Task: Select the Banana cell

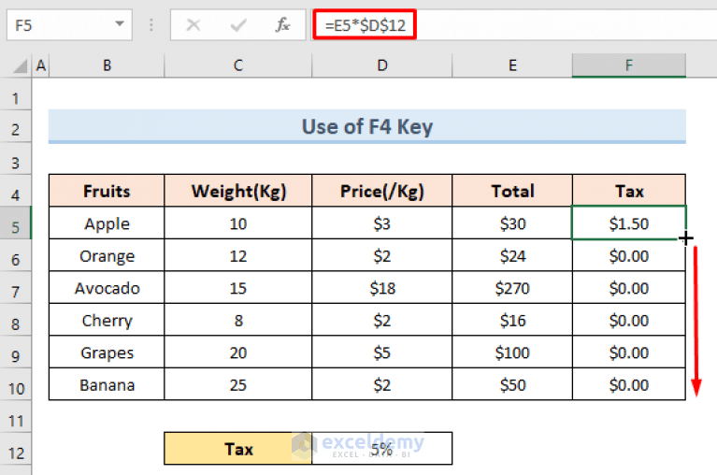Action: click(107, 384)
